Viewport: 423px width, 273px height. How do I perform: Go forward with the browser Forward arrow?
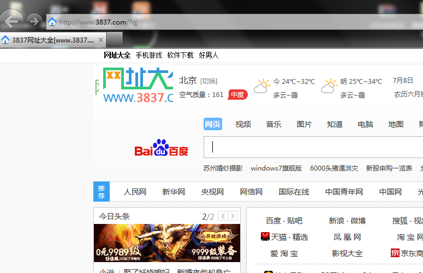coord(34,22)
